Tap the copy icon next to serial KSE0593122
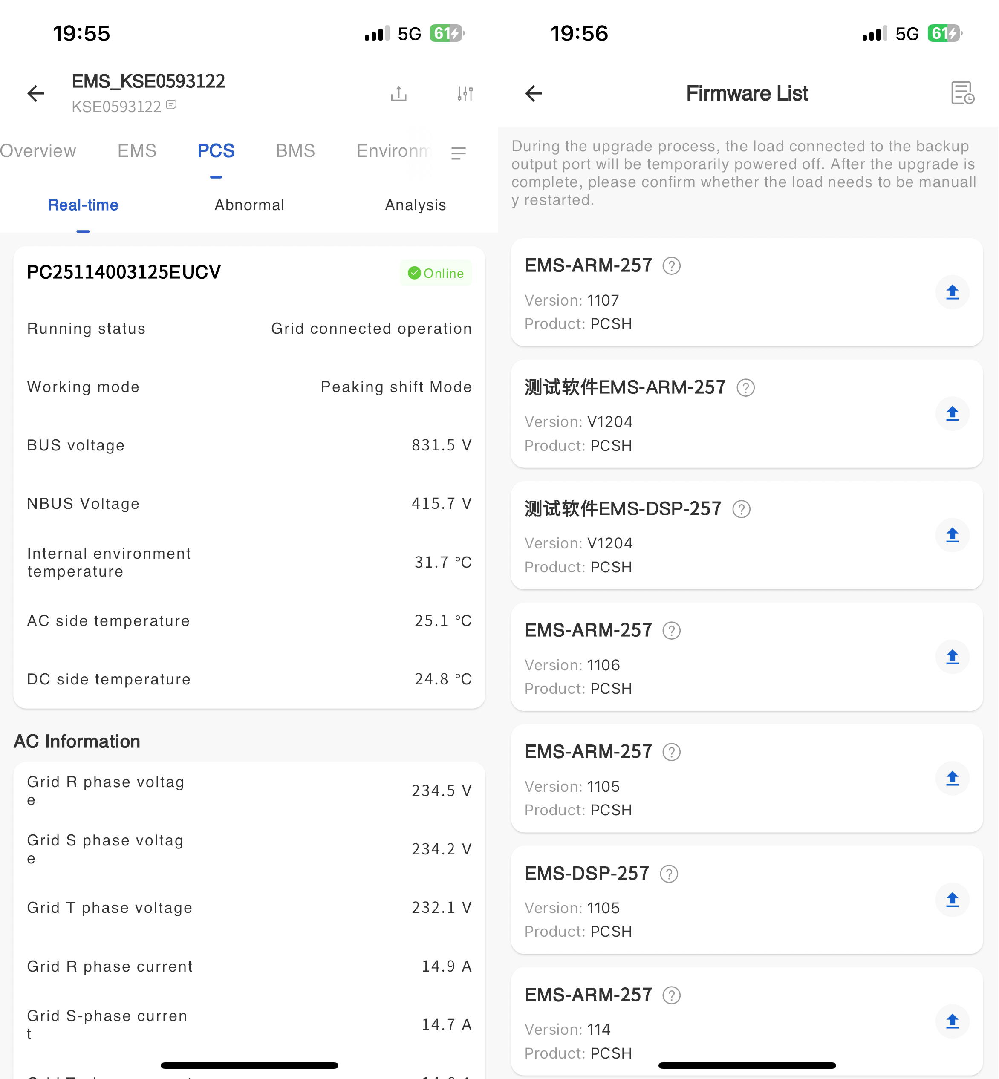Screen dimensions: 999x1079 (171, 105)
